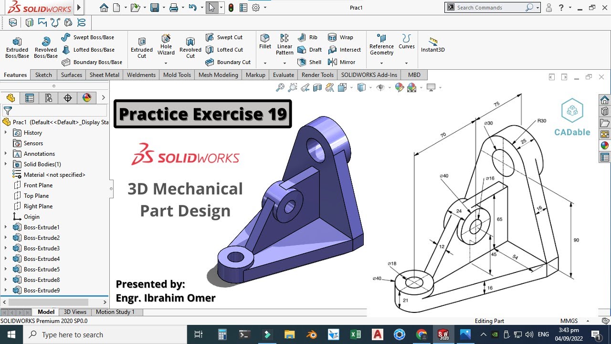Viewport: 611px width, 344px height.
Task: Open the DimXpertManager tab icon
Action: [x=68, y=98]
